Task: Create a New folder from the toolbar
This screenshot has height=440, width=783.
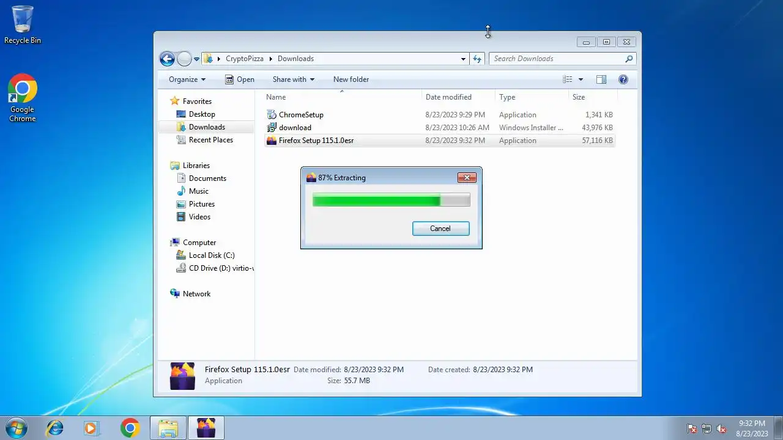Action: click(x=351, y=79)
